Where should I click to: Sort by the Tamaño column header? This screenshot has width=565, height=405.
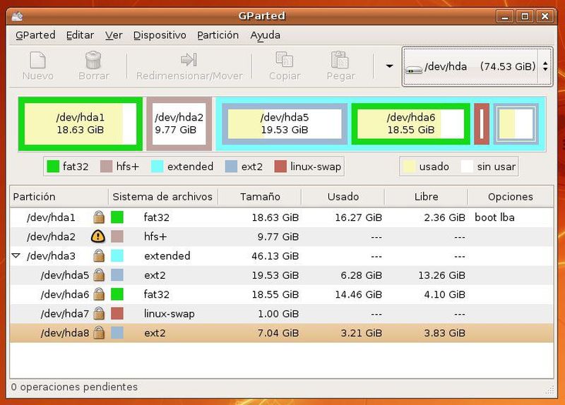click(259, 197)
